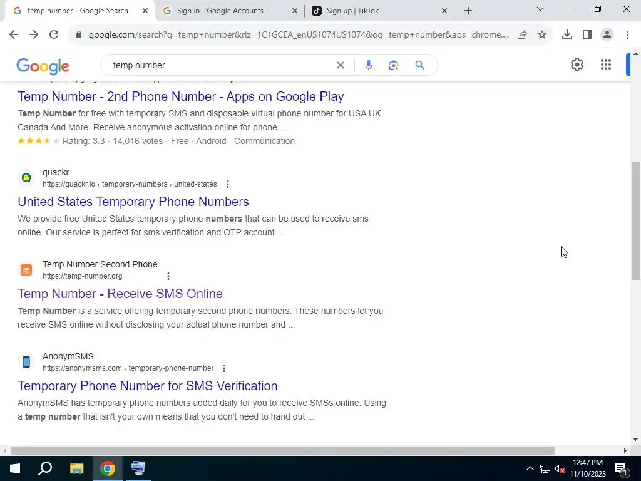The image size is (641, 481).
Task: Click the AnonymSMS site favicon
Action: coord(26,361)
